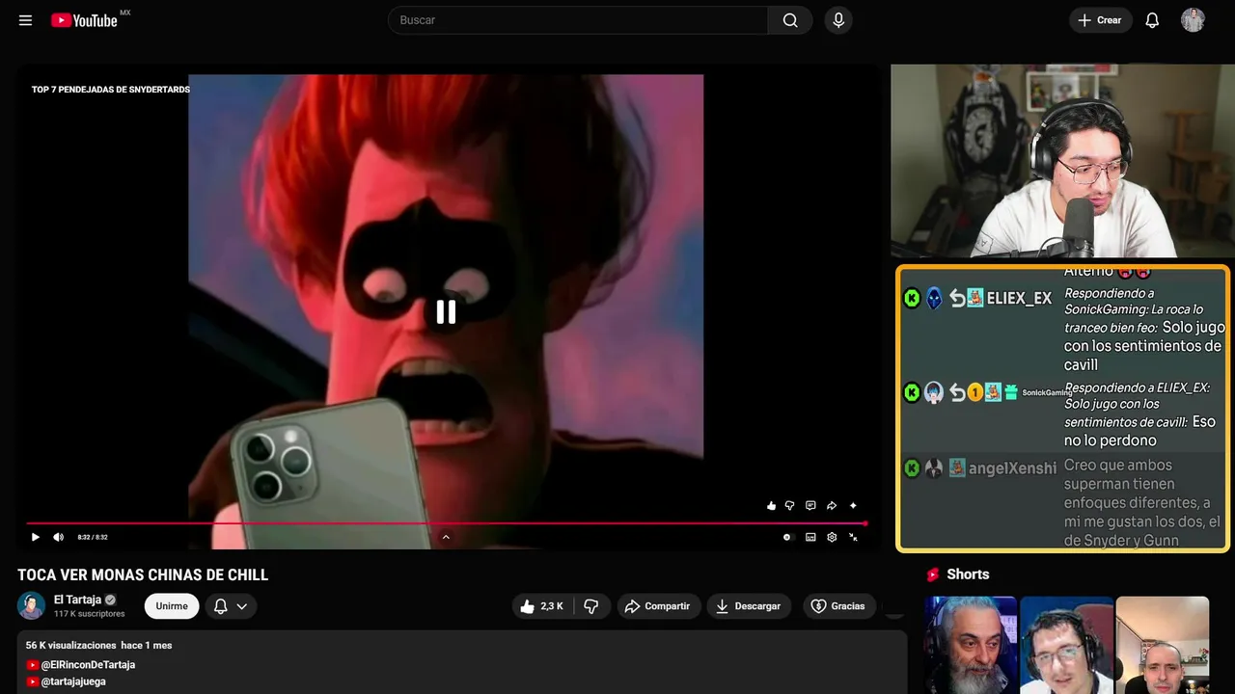The image size is (1235, 694).
Task: Click the Crear button
Action: click(1100, 20)
